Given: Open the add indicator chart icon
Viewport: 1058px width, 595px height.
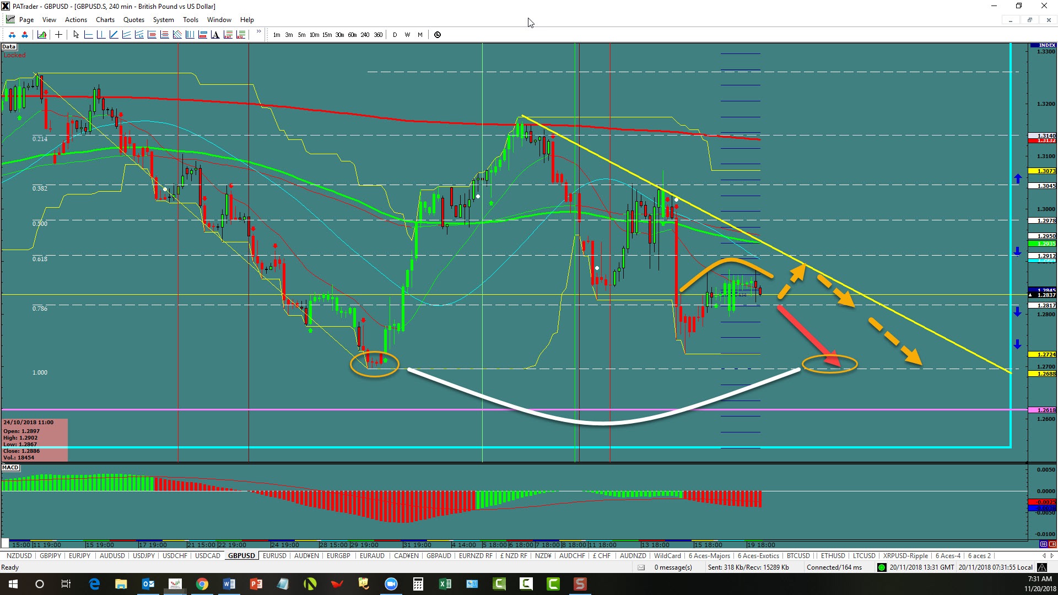Looking at the screenshot, I should (42, 35).
